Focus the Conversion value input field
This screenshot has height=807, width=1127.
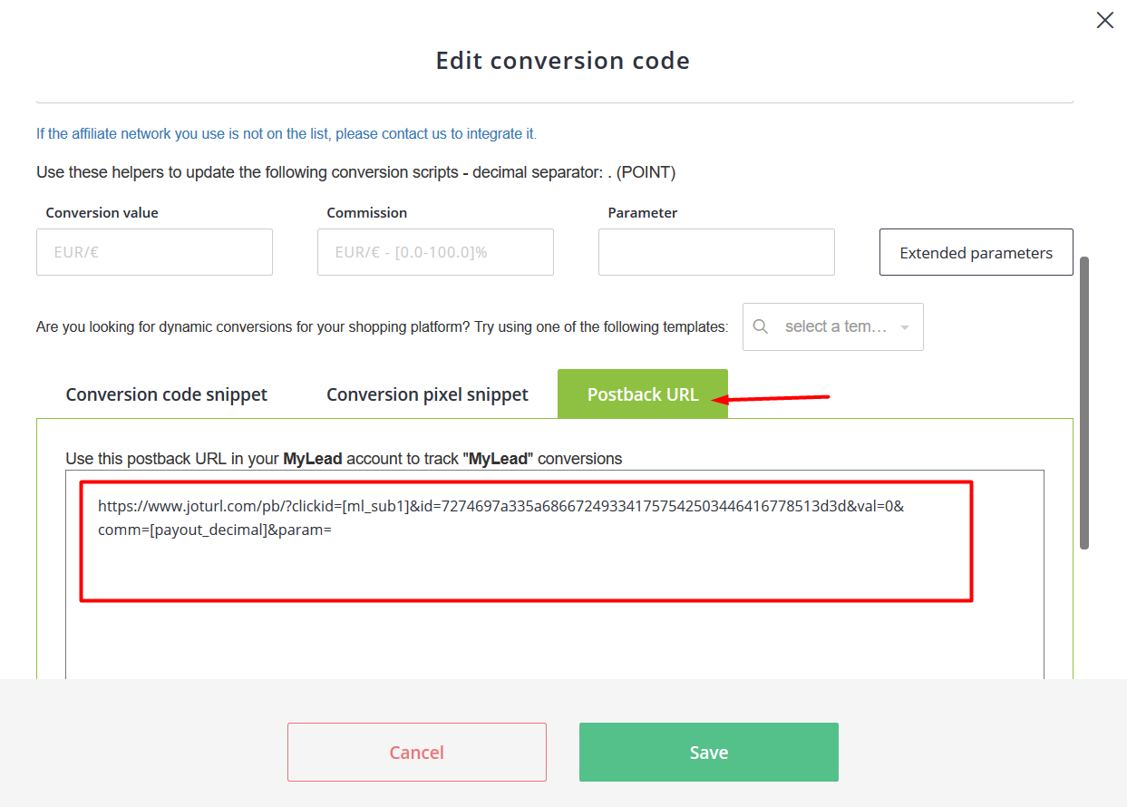point(154,252)
